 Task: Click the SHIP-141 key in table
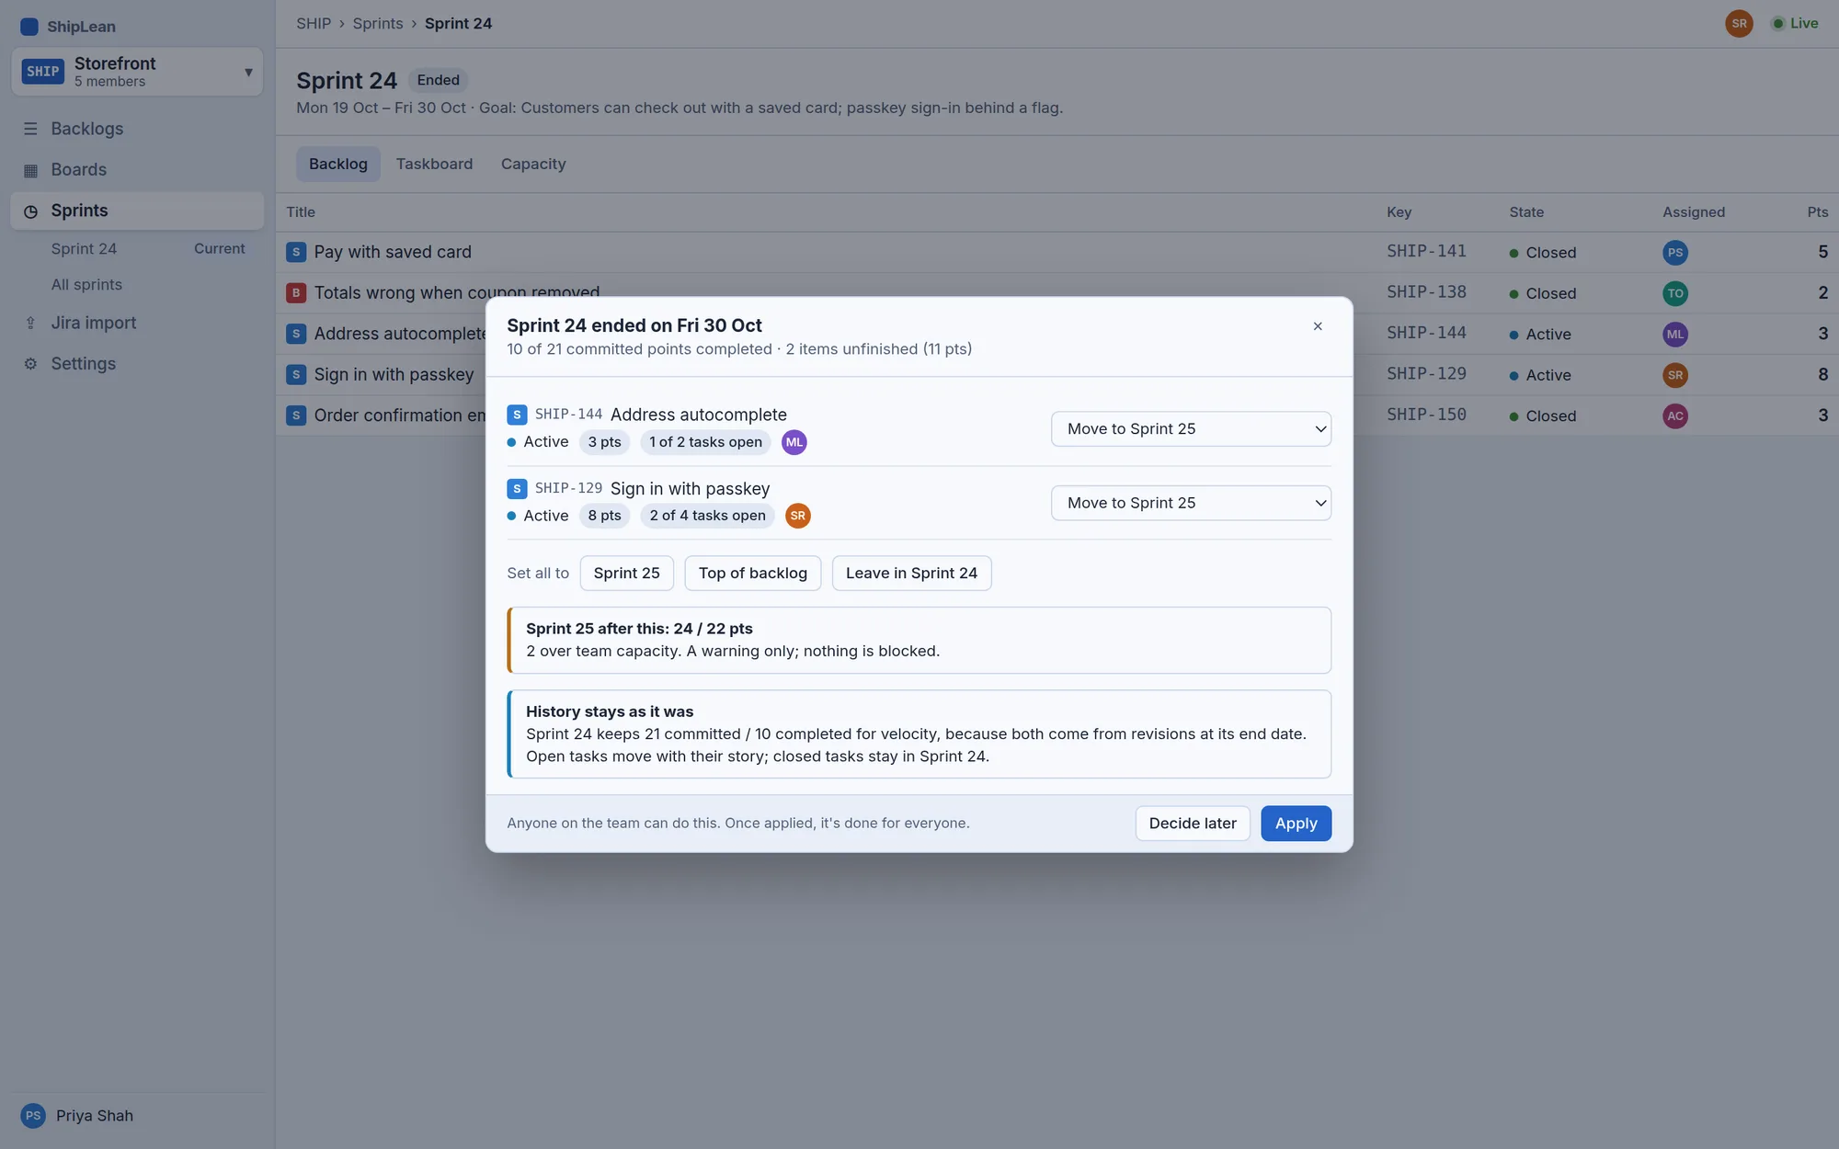pos(1426,251)
